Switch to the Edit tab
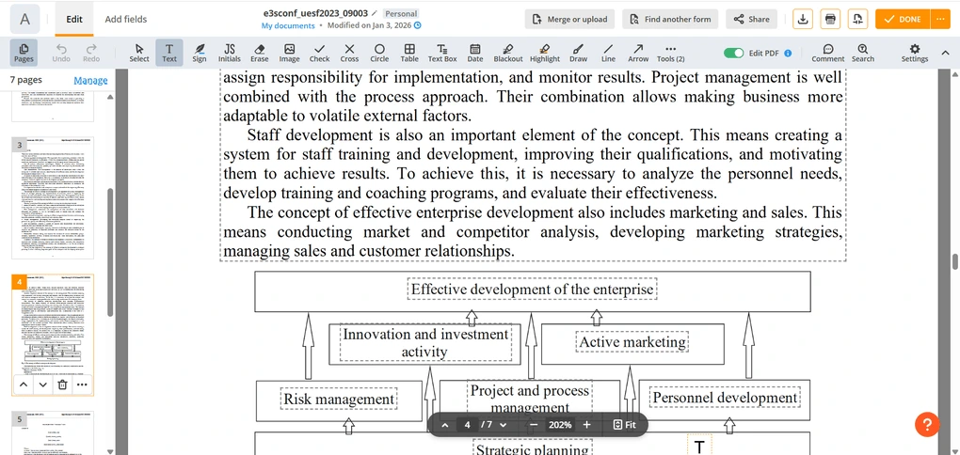Image resolution: width=960 pixels, height=455 pixels. tap(74, 19)
